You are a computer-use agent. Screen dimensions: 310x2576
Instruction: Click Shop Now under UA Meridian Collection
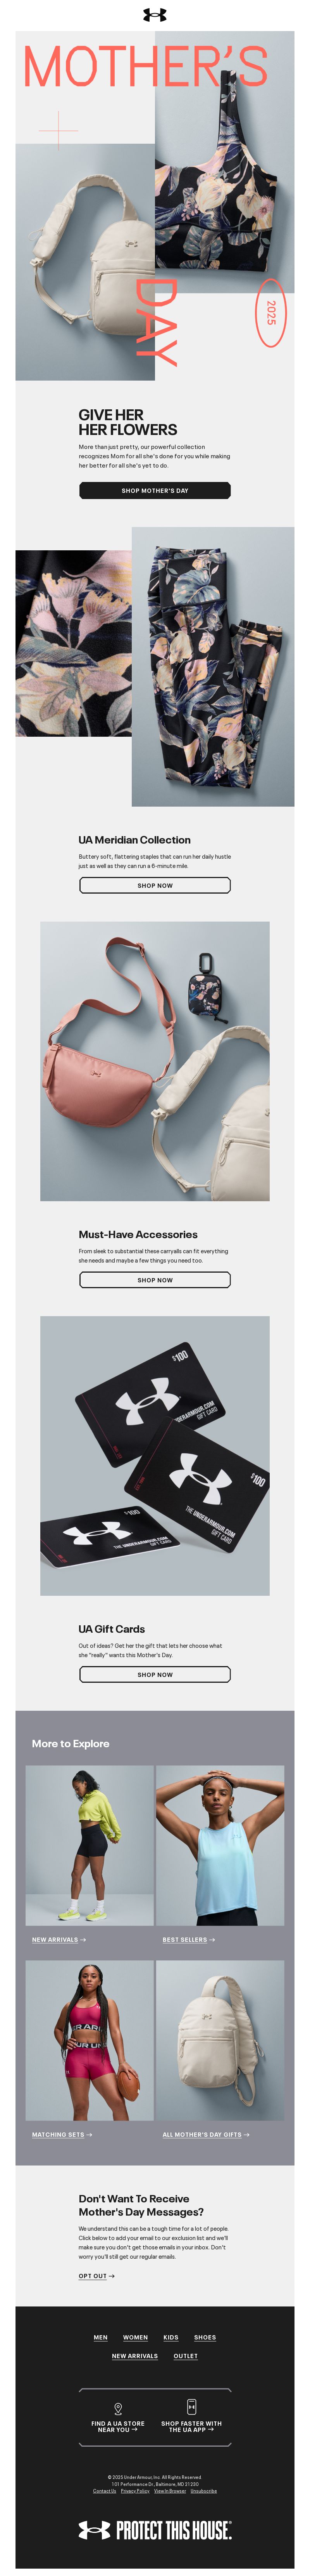[155, 885]
